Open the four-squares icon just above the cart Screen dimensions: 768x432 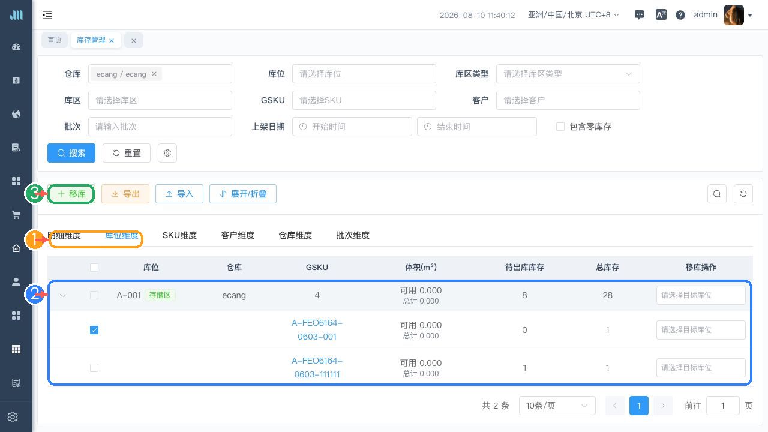tap(16, 181)
